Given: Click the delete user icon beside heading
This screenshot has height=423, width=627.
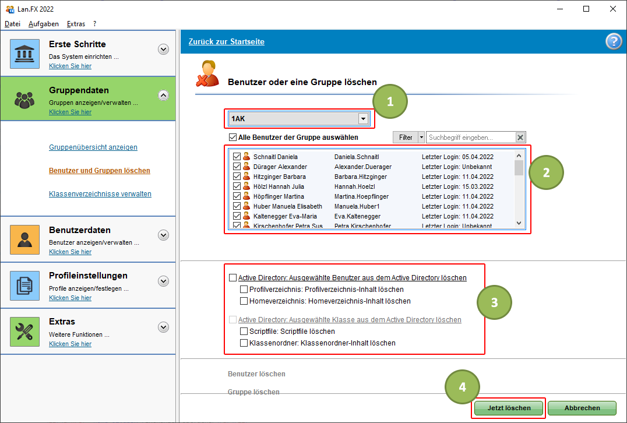Looking at the screenshot, I should click(207, 73).
